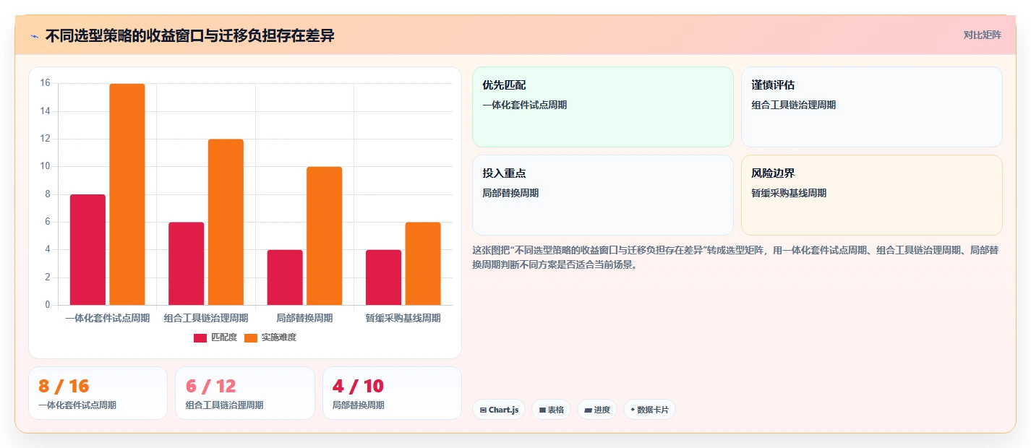Select the 风险边界 matrix card
Viewport: 1031px width, 448px height.
872,195
